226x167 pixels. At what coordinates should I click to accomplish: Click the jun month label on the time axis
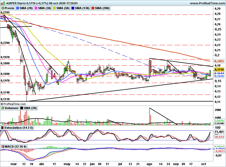pos(92,164)
